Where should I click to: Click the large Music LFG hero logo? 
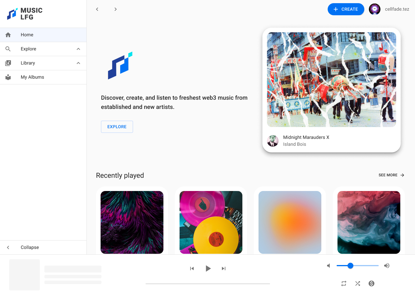[120, 66]
